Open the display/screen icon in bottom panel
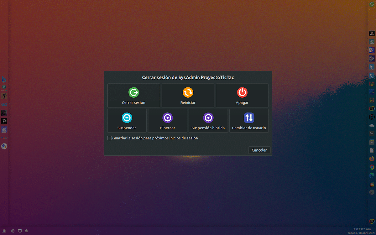The height and width of the screenshot is (235, 376). 19,231
